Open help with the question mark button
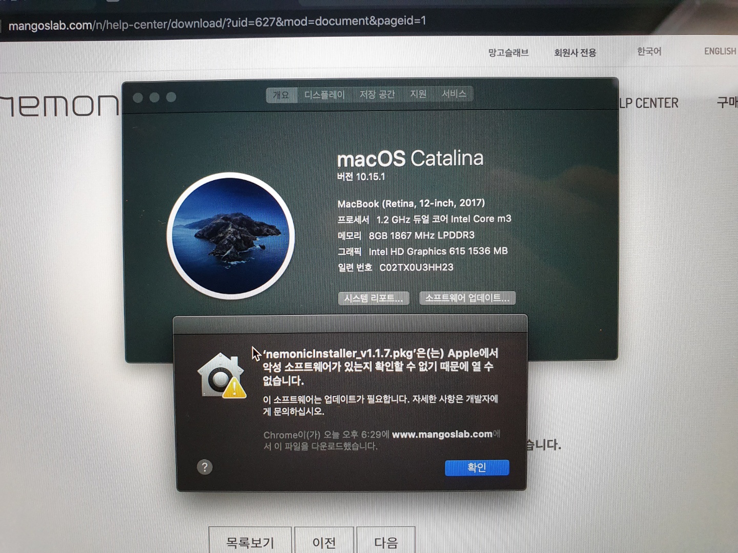 click(204, 467)
